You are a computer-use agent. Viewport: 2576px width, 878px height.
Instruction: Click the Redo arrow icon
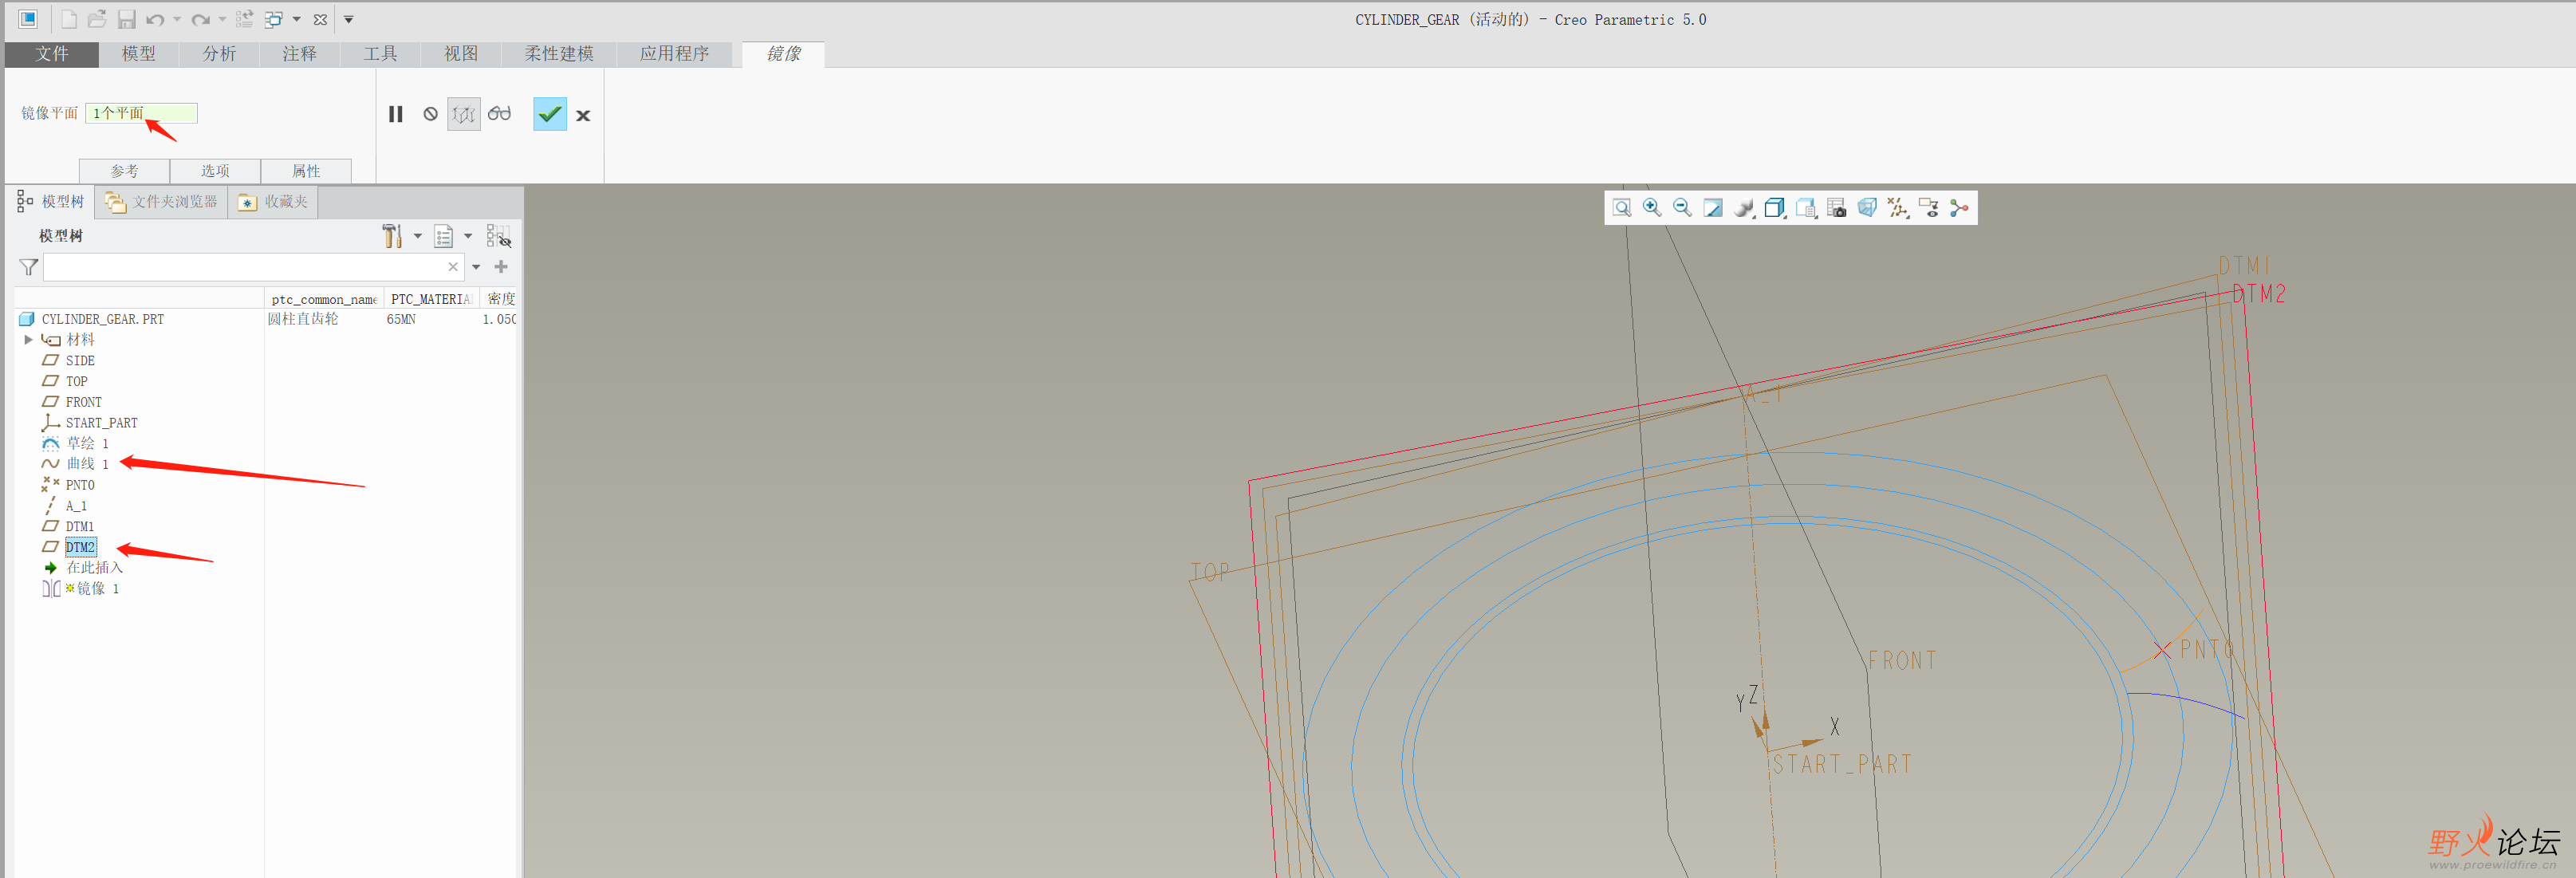(x=201, y=19)
